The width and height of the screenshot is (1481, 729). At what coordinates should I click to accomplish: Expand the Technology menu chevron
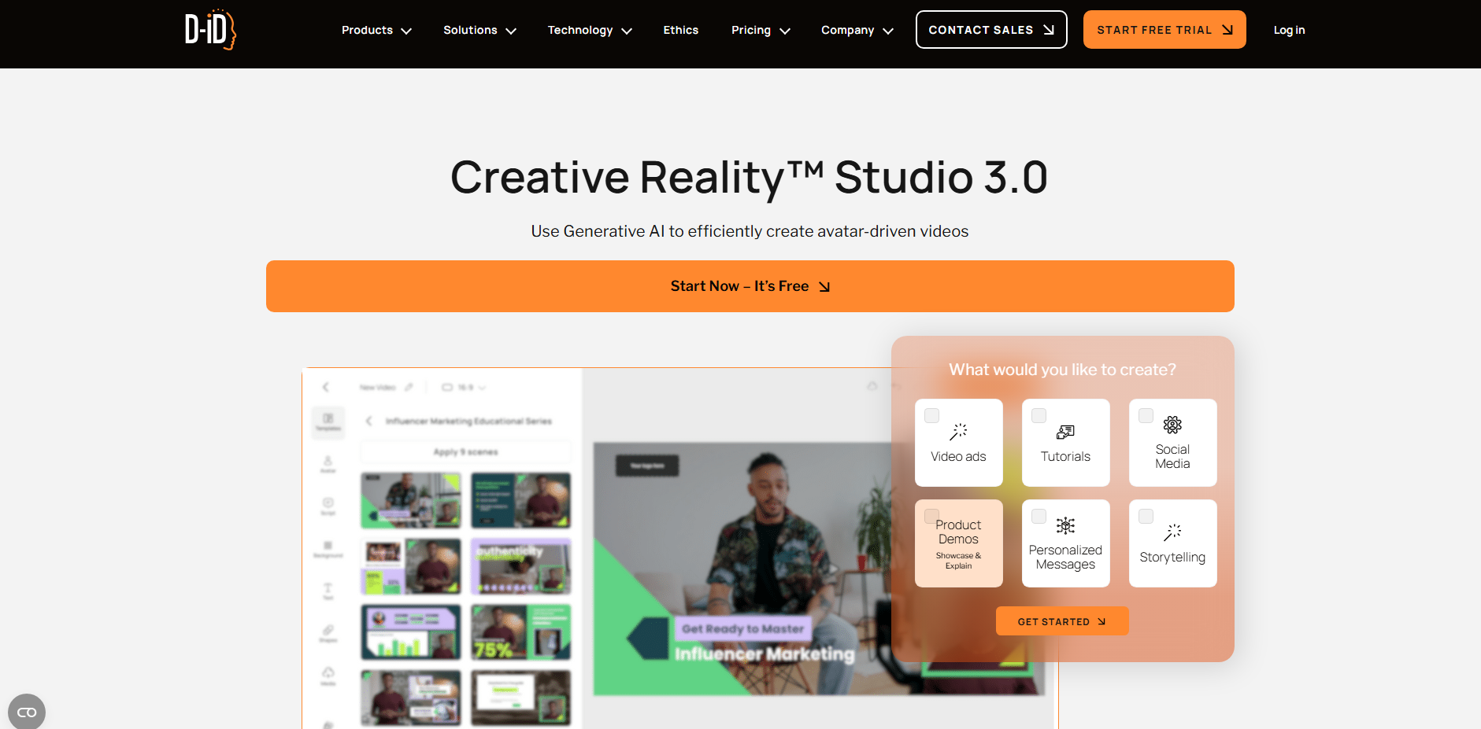pyautogui.click(x=627, y=31)
